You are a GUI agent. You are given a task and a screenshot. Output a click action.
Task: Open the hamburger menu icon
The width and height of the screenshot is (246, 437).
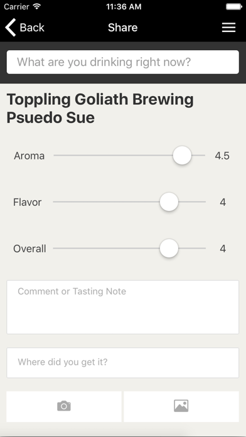(x=228, y=28)
